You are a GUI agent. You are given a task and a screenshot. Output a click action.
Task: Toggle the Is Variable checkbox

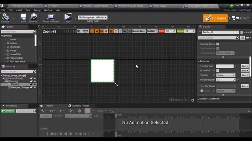(x=241, y=32)
